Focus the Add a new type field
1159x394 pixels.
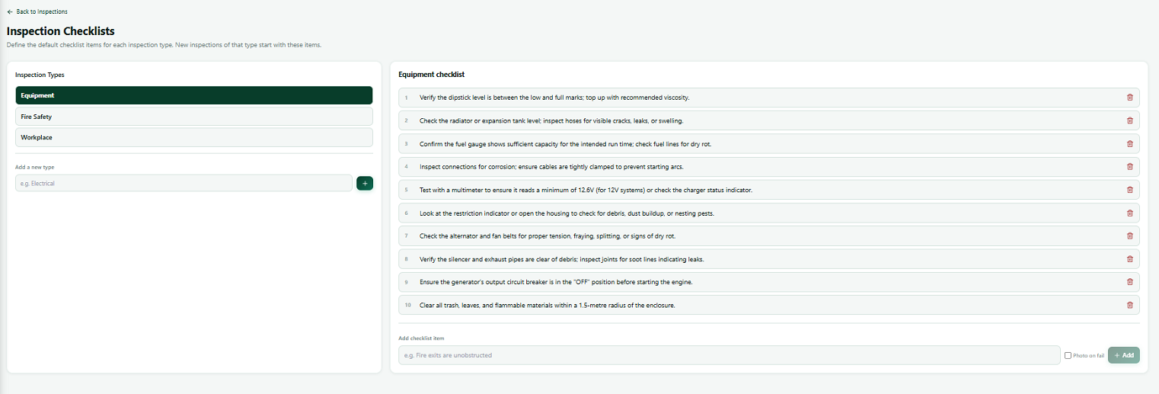pyautogui.click(x=184, y=183)
